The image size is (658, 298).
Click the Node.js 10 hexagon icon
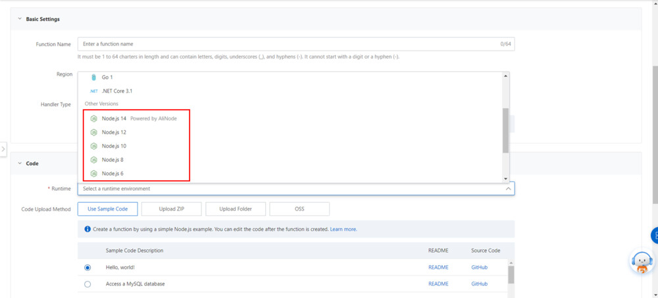click(93, 146)
